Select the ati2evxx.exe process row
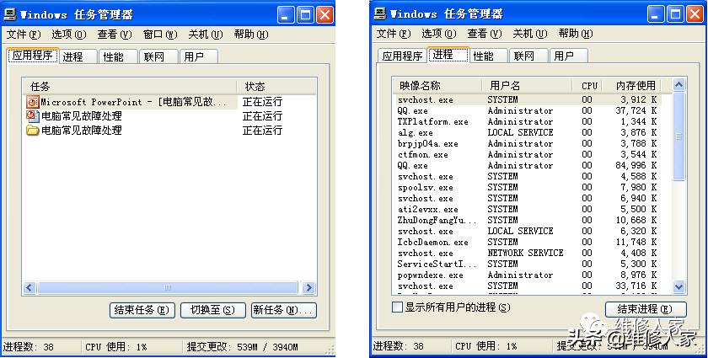The width and height of the screenshot is (708, 358). (x=527, y=210)
